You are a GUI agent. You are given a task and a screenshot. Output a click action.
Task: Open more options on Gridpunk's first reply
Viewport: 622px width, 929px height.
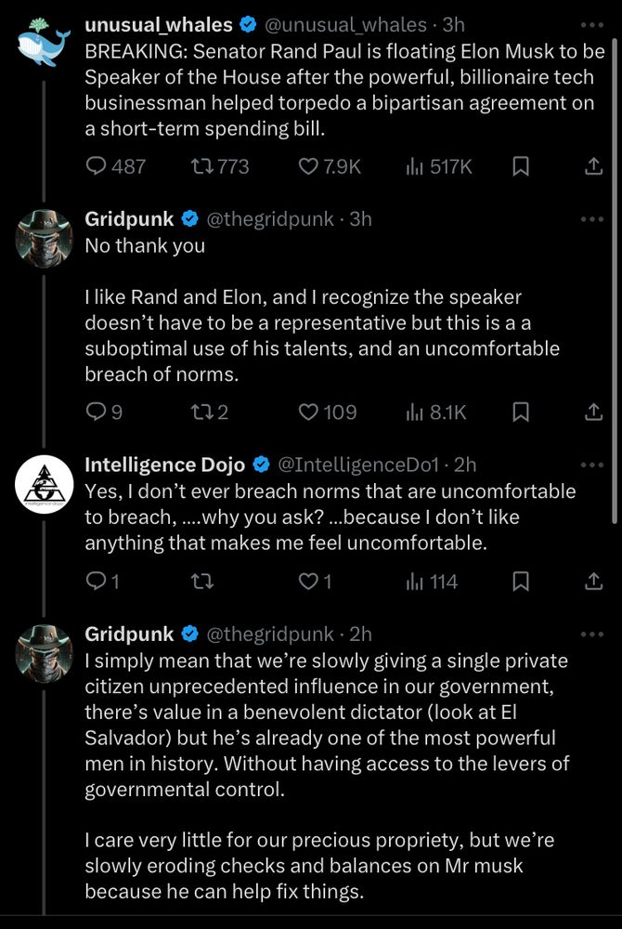click(x=591, y=219)
